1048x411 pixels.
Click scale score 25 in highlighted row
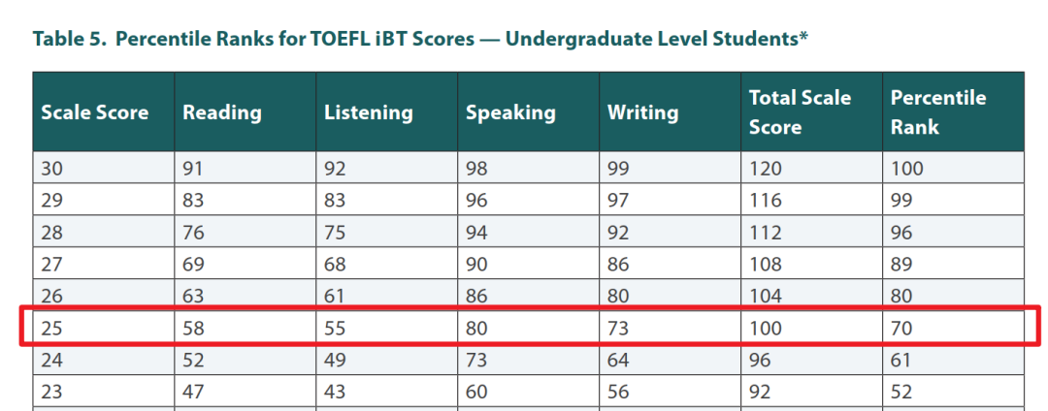(104, 328)
